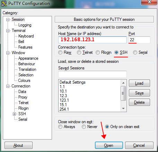
Task: Click the About button
Action: pyautogui.click(x=18, y=145)
